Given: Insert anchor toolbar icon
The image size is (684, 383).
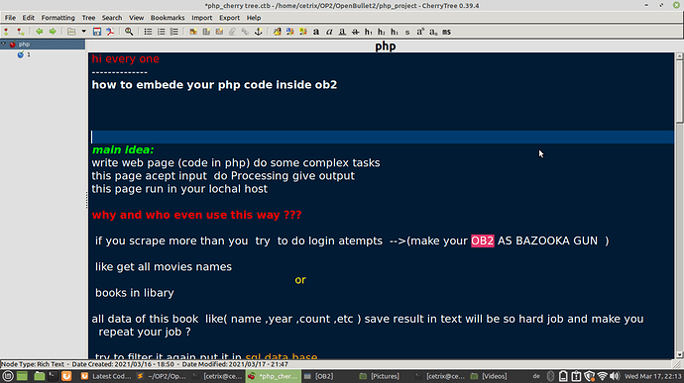Looking at the screenshot, I should 259,32.
